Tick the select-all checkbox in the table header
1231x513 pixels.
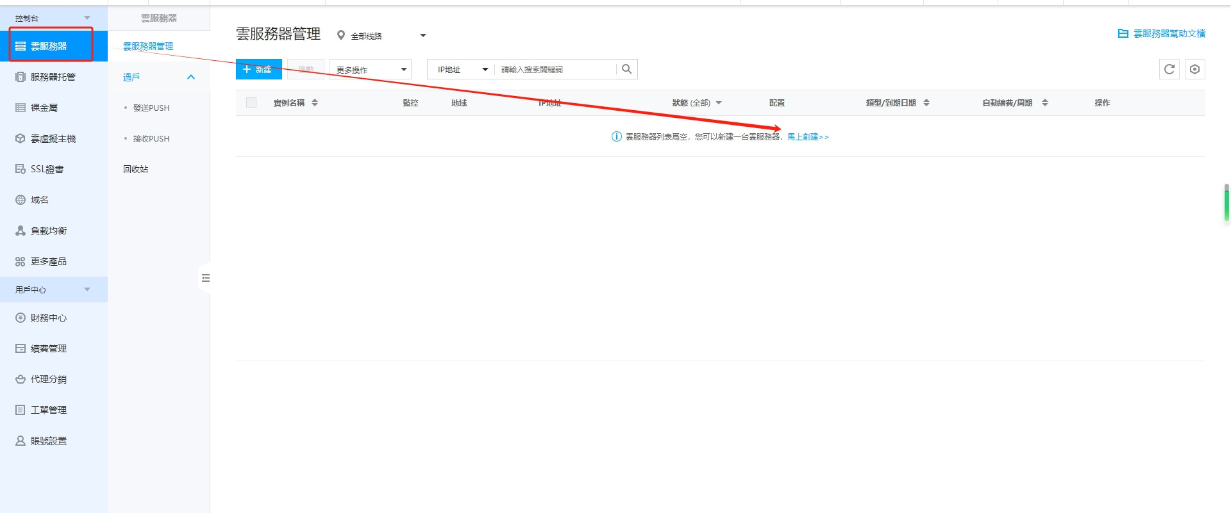tap(251, 102)
